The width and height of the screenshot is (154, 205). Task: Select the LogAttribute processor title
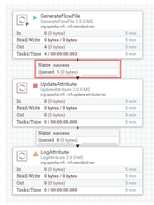coord(55,152)
